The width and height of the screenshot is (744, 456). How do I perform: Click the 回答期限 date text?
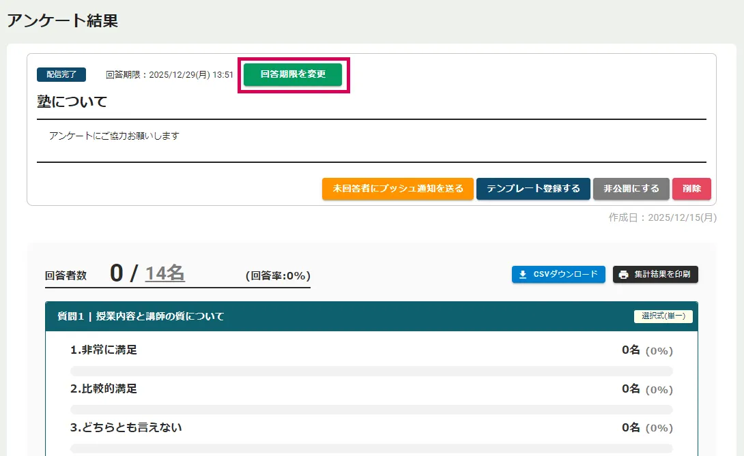pyautogui.click(x=169, y=74)
